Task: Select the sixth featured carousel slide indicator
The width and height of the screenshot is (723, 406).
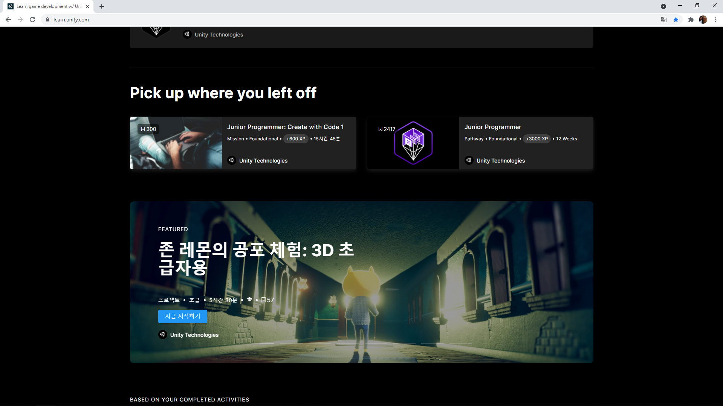Action: point(404,344)
